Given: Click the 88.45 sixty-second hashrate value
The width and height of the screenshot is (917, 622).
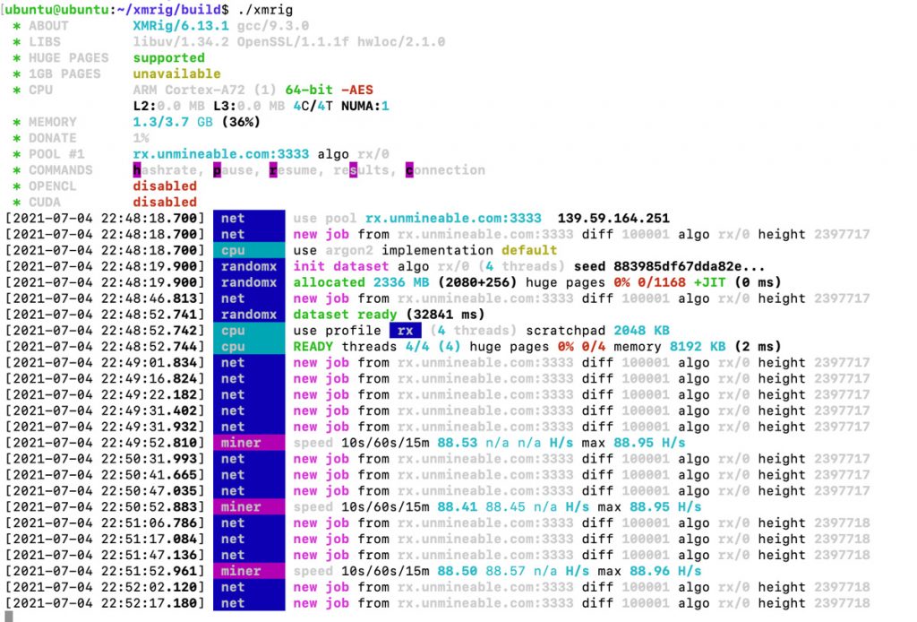Looking at the screenshot, I should pos(505,506).
